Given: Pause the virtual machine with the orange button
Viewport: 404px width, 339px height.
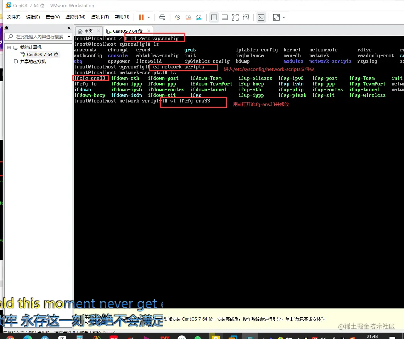Looking at the screenshot, I should point(141,17).
